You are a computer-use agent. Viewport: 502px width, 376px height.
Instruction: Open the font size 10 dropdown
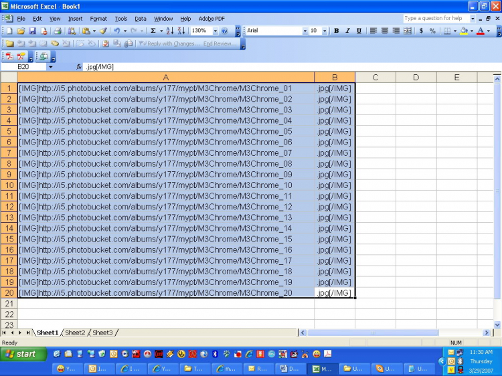click(325, 31)
